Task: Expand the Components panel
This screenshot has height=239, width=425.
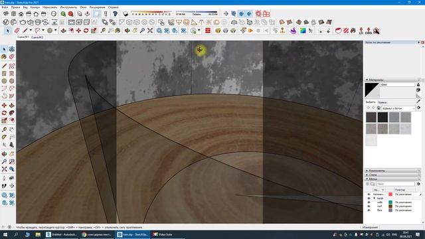Action: [x=392, y=171]
